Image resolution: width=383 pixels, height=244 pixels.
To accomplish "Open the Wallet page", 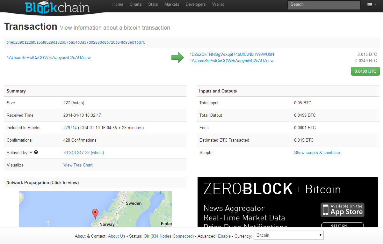I will tap(218, 4).
